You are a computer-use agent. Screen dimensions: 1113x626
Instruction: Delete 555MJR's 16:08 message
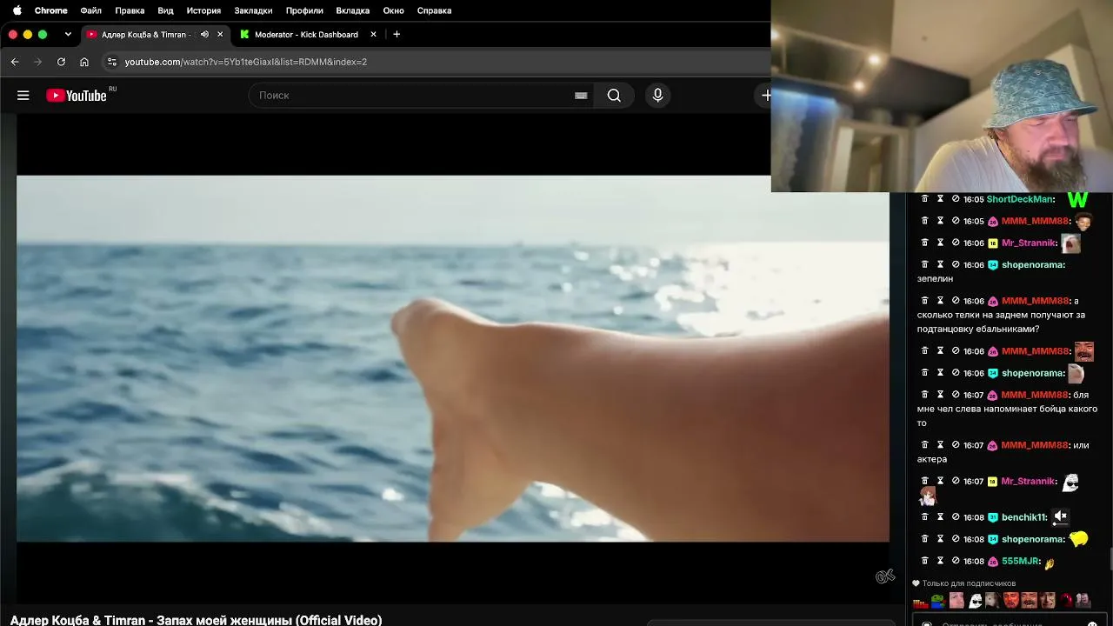pyautogui.click(x=924, y=561)
